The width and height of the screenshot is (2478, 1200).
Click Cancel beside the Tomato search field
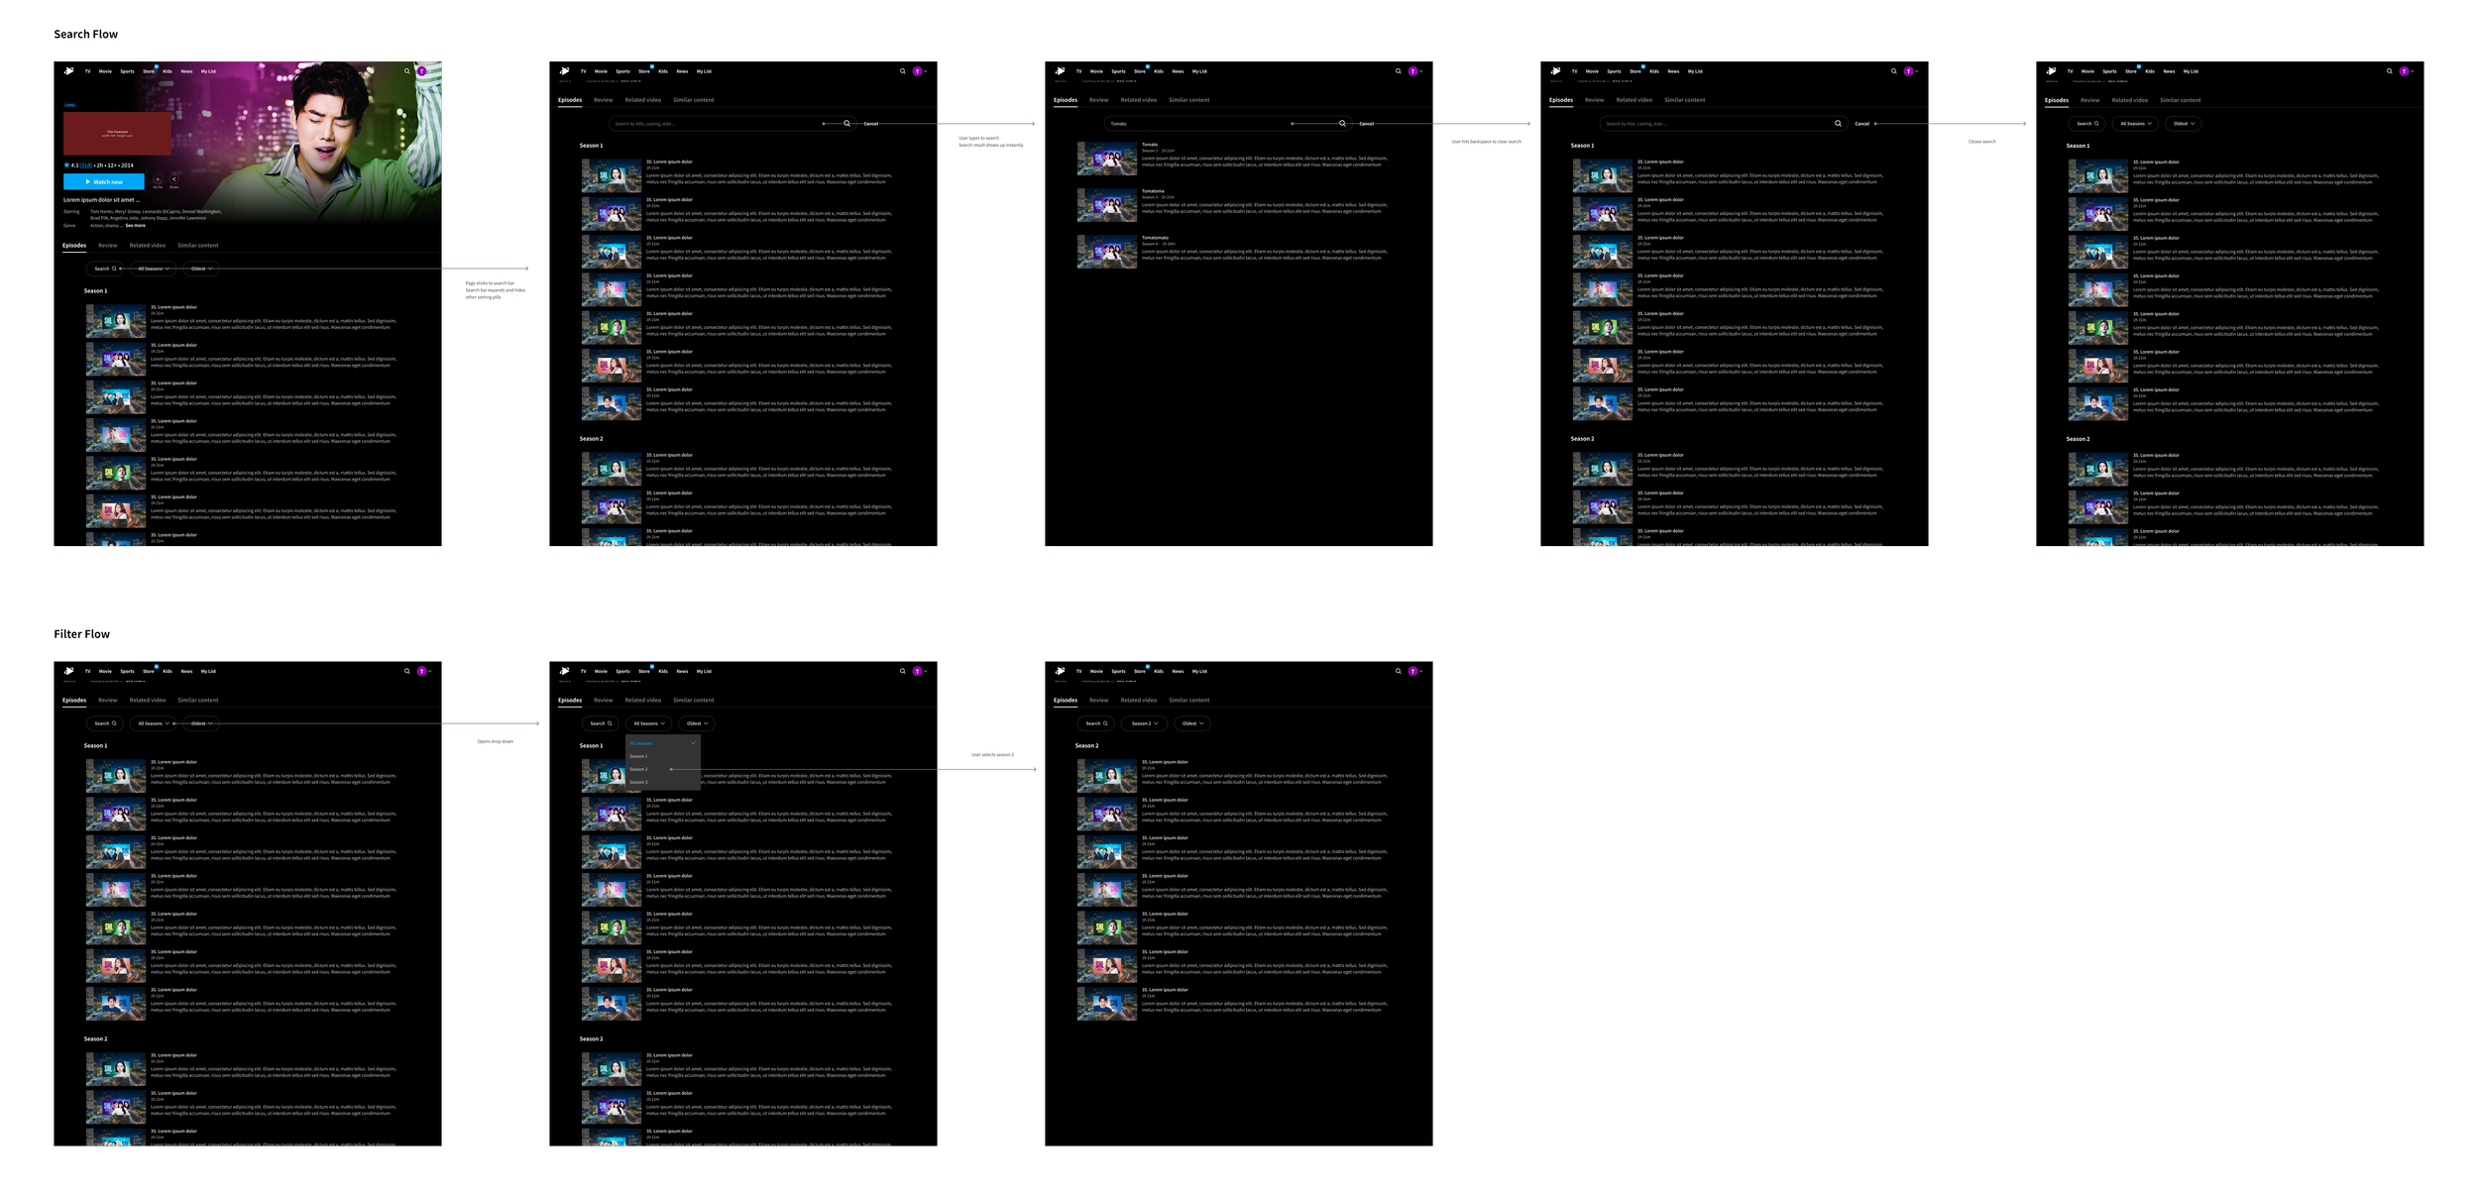click(x=1366, y=124)
